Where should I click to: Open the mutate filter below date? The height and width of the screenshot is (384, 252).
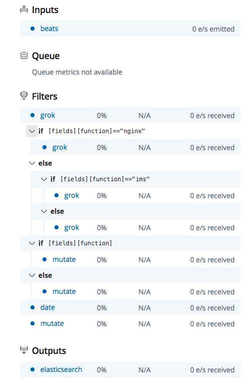52,323
